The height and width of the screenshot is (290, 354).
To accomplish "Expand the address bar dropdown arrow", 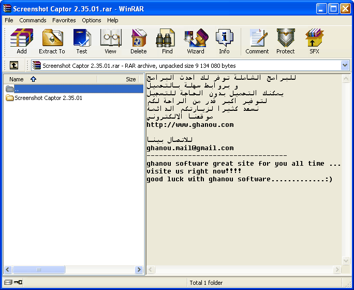I will point(345,65).
